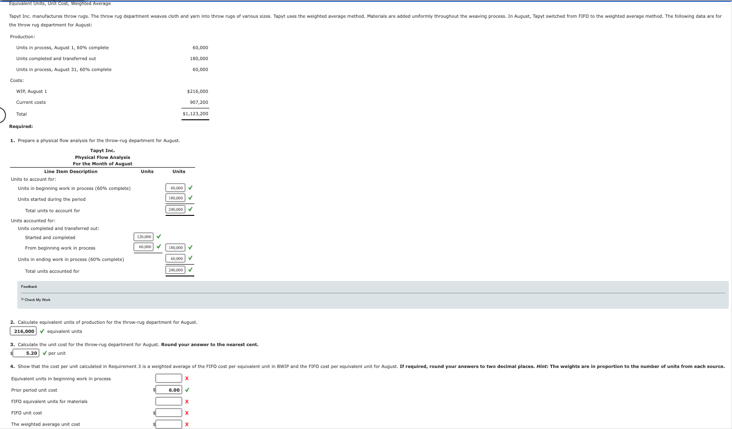732x429 pixels.
Task: Click the checkmark beside Total units to account for
Action: tap(192, 209)
